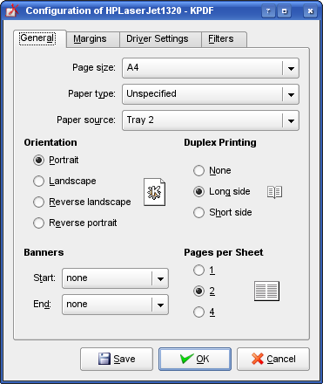The width and height of the screenshot is (323, 384).
Task: Open the Start banner dropdown
Action: pyautogui.click(x=115, y=278)
